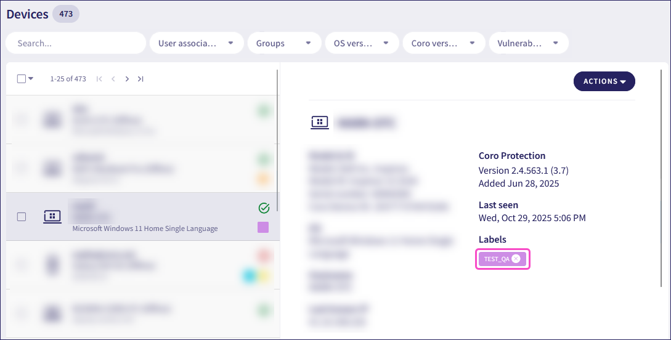Image resolution: width=671 pixels, height=340 pixels.
Task: Remove the TEST_QA label with its x icon
Action: 516,259
